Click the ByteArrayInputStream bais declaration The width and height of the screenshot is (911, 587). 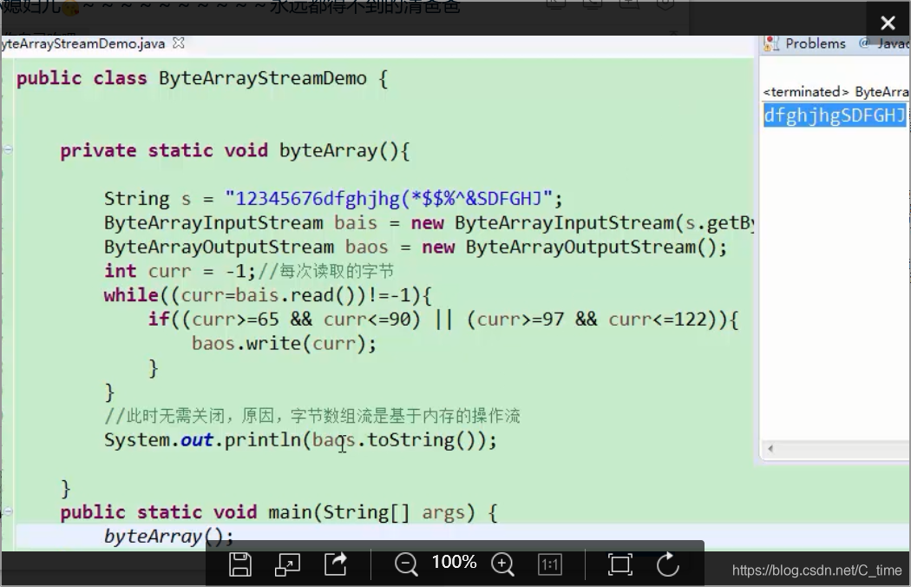429,223
